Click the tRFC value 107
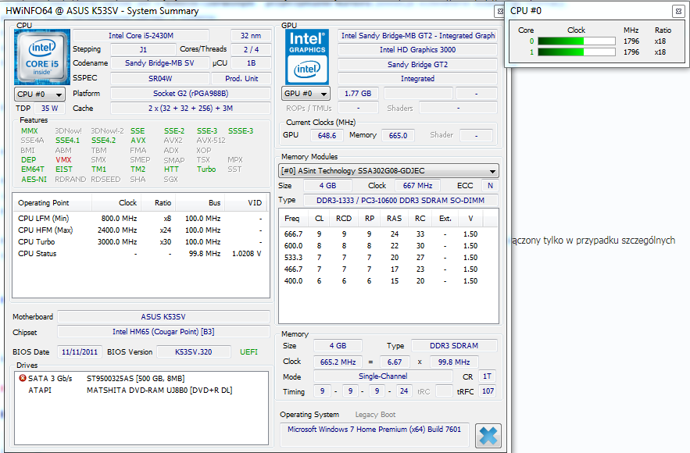The image size is (690, 453). 488,391
